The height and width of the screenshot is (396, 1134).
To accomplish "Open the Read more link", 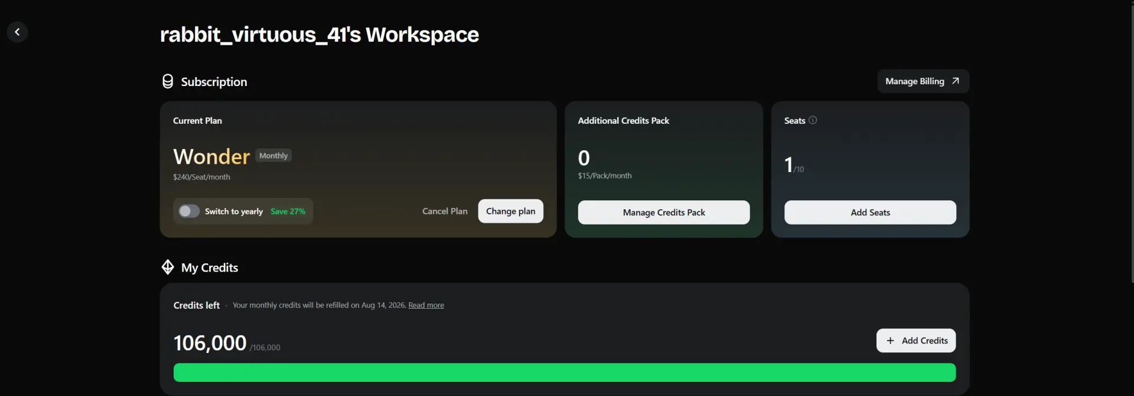I will point(426,305).
